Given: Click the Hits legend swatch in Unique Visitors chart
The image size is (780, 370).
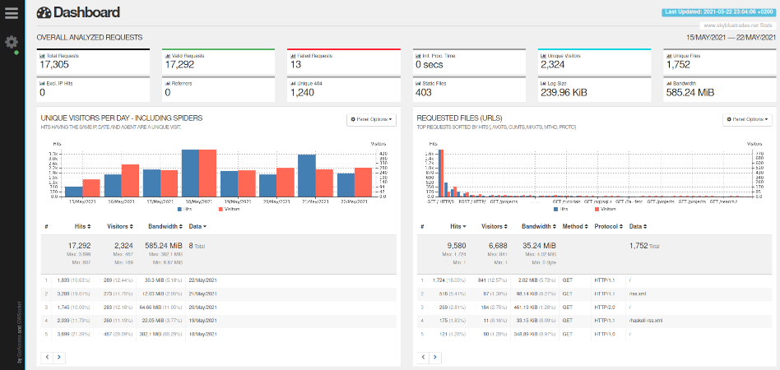Looking at the screenshot, I should point(180,210).
